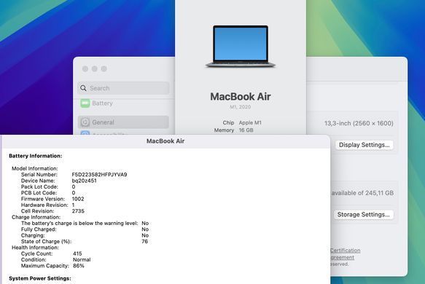Click device name 'bq20z451'
Image resolution: width=425 pixels, height=284 pixels.
[85, 181]
